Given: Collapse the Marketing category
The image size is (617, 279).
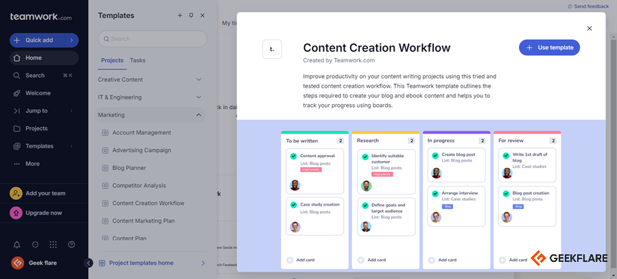Looking at the screenshot, I should (199, 114).
